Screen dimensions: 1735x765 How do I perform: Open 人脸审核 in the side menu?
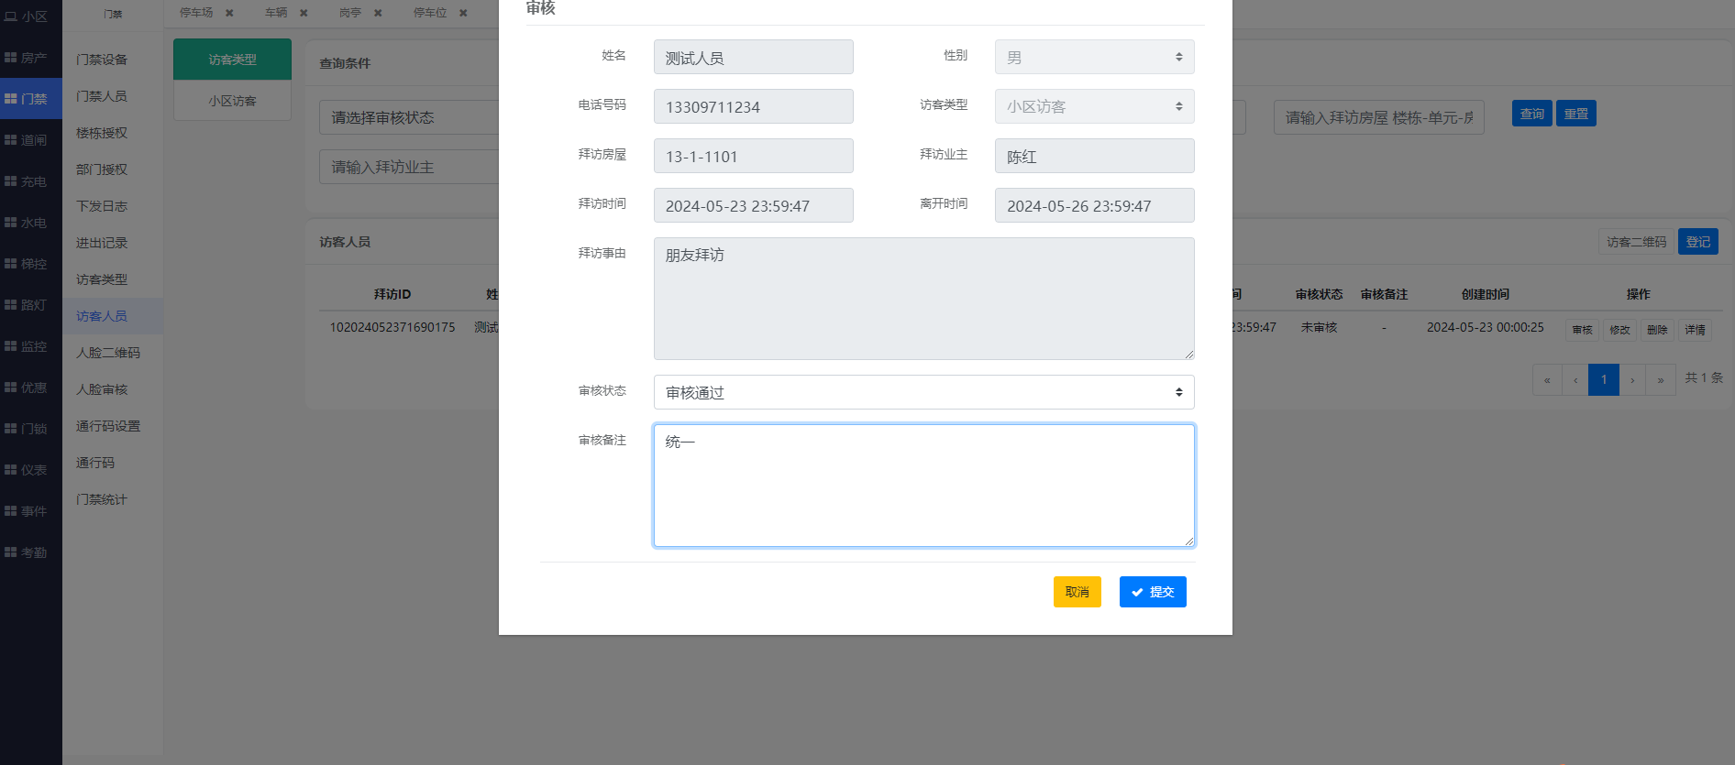coord(102,389)
